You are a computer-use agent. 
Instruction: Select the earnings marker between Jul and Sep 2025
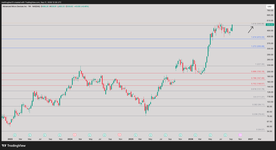coord(166,135)
